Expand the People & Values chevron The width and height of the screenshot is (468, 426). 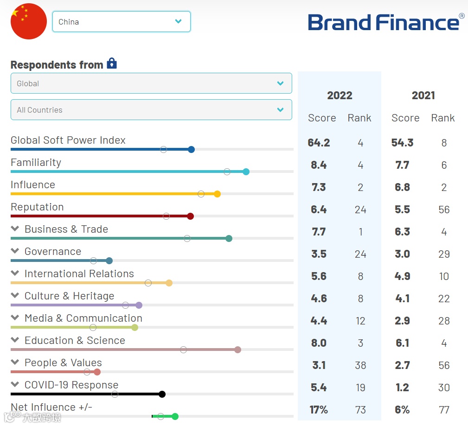(15, 362)
